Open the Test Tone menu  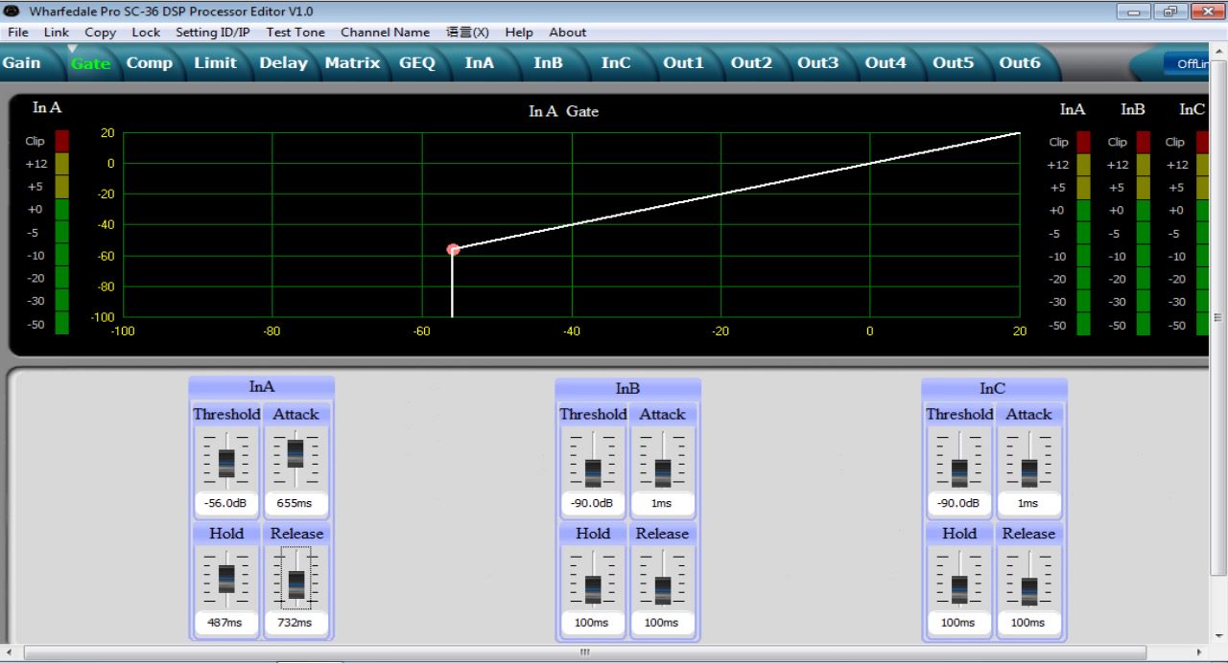click(x=295, y=32)
